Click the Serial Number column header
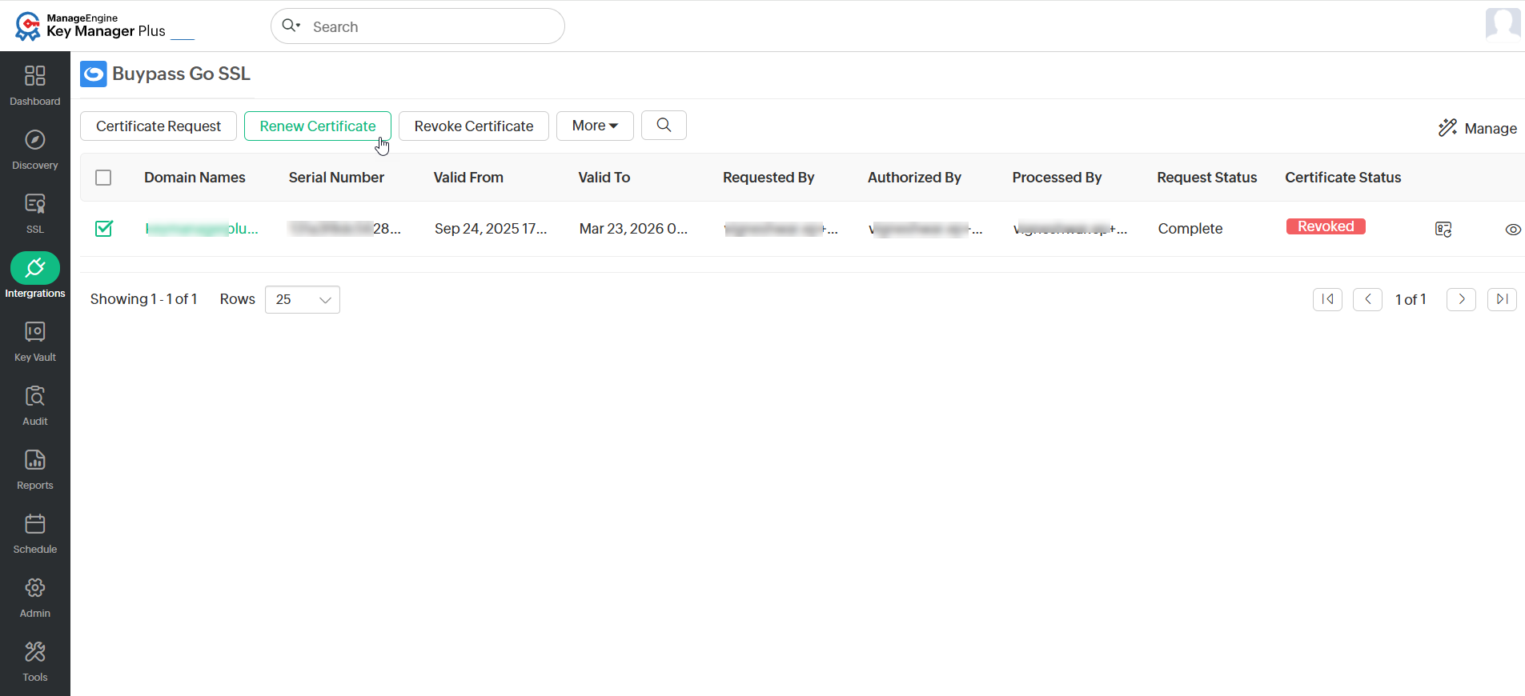This screenshot has height=696, width=1525. pos(336,178)
